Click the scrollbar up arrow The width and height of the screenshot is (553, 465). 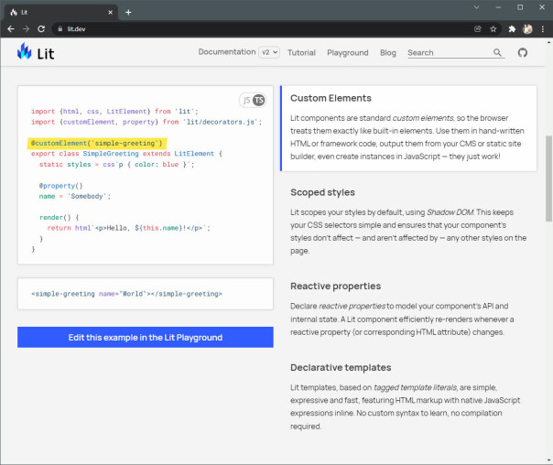tap(549, 42)
